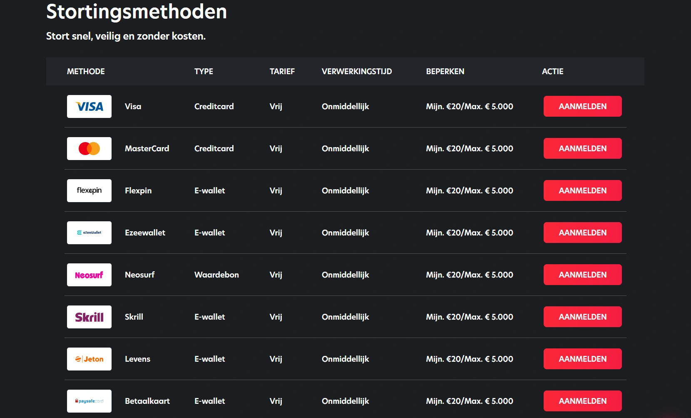The height and width of the screenshot is (418, 691).
Task: Click the eZeeWallet logo icon
Action: [x=89, y=233]
